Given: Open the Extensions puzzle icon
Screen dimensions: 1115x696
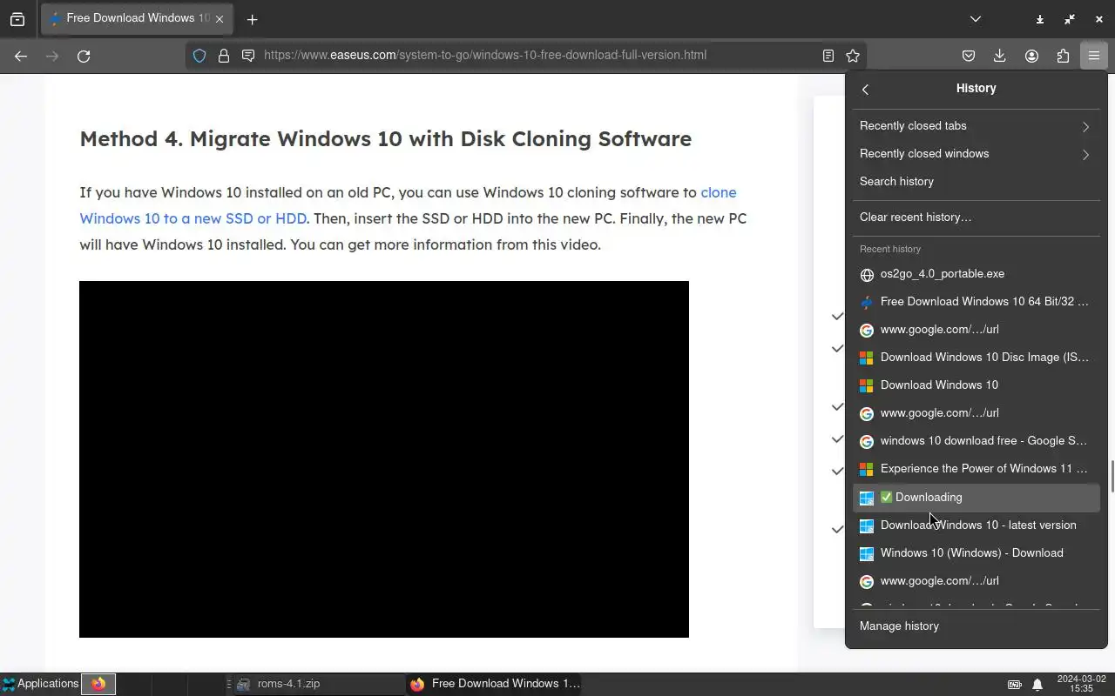Looking at the screenshot, I should click(x=1063, y=56).
